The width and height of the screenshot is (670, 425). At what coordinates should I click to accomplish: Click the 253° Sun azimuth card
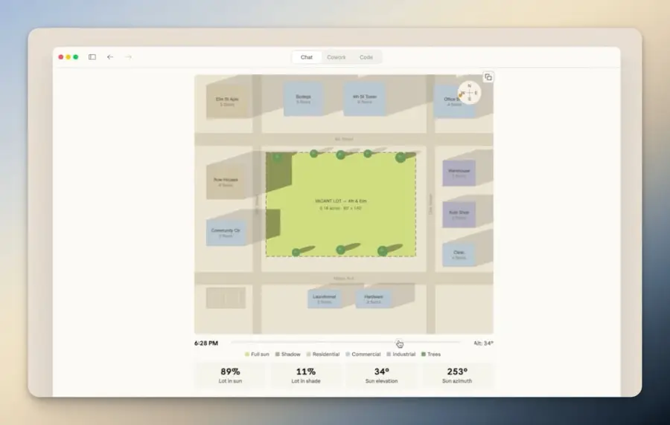click(x=457, y=375)
